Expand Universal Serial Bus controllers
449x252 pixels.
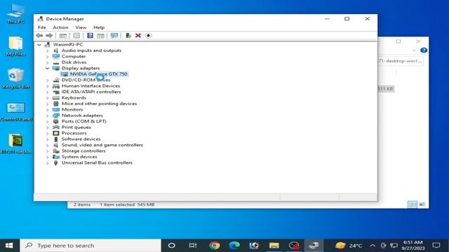[x=48, y=163]
